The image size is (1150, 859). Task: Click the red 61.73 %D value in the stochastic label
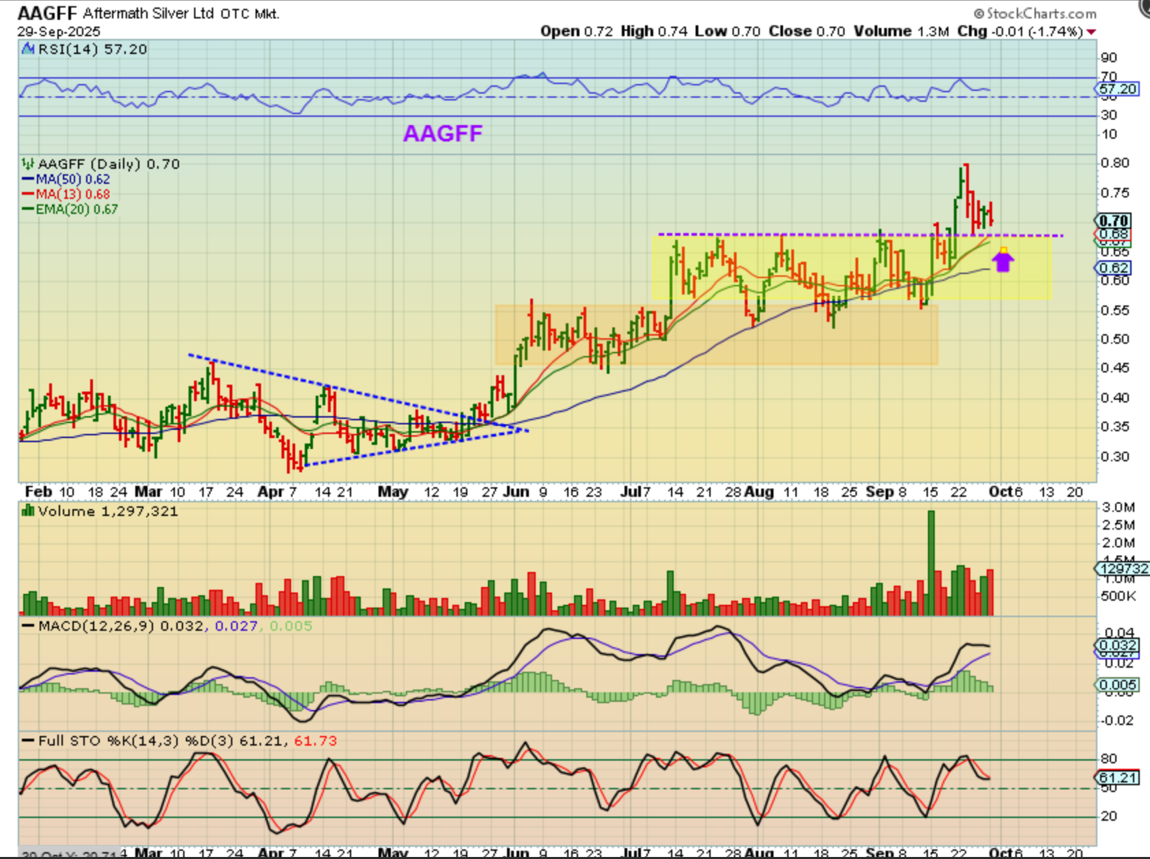[x=315, y=741]
